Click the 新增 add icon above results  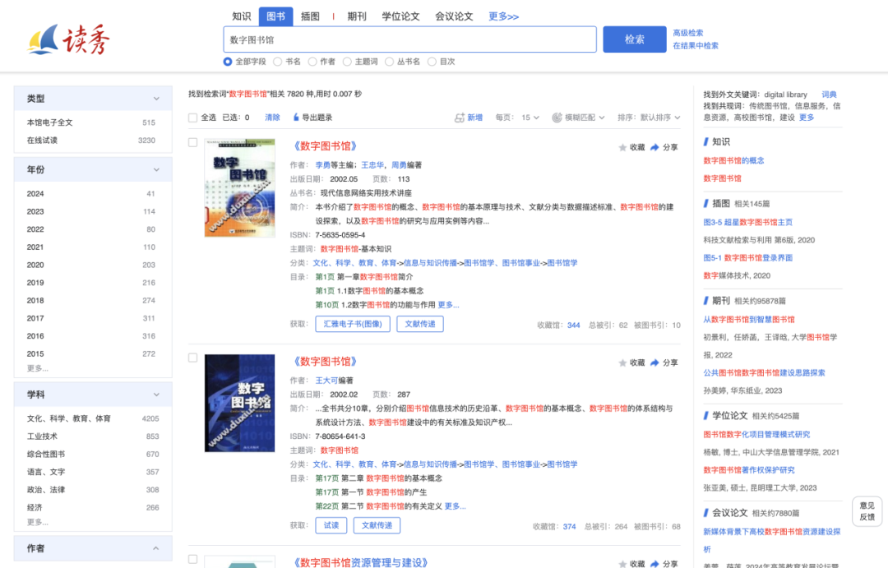460,118
